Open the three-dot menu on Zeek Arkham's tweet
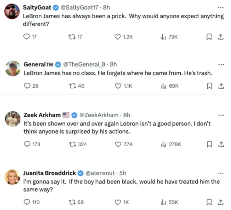 pyautogui.click(x=221, y=115)
